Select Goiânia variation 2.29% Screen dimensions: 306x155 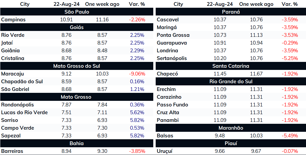[137, 51]
